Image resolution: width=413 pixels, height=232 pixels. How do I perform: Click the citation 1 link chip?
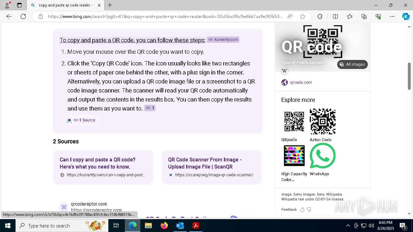pos(150,108)
